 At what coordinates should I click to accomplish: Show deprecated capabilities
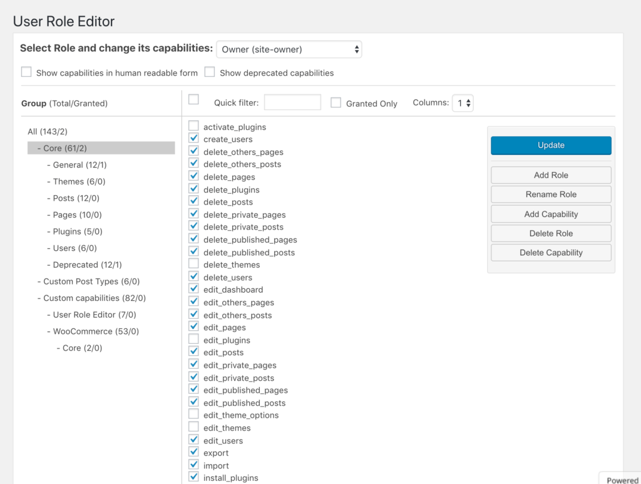pos(210,72)
